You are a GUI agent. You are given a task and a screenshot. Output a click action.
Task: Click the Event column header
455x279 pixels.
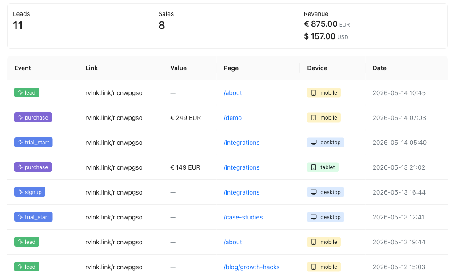coord(23,68)
